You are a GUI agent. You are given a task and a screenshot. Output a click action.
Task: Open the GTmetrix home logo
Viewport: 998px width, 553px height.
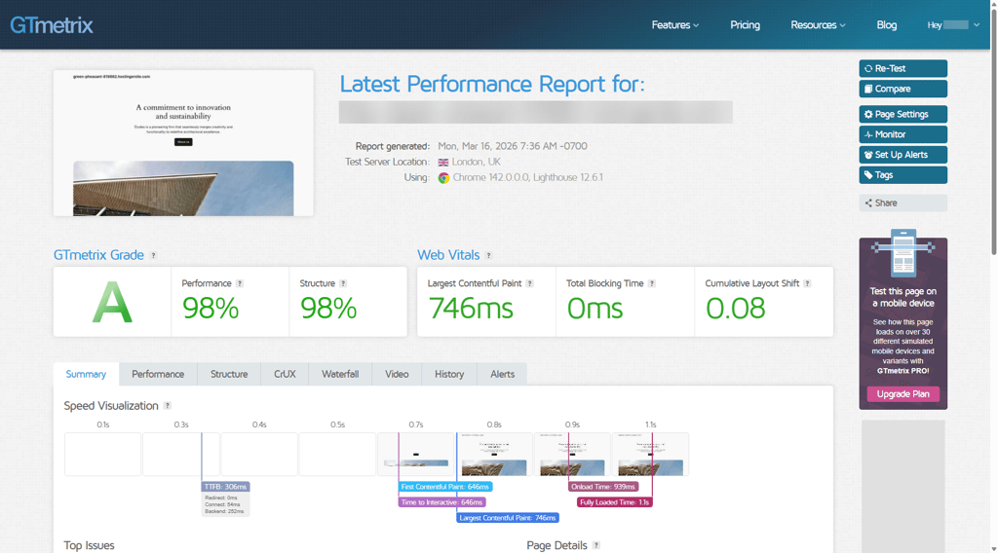pyautogui.click(x=52, y=24)
